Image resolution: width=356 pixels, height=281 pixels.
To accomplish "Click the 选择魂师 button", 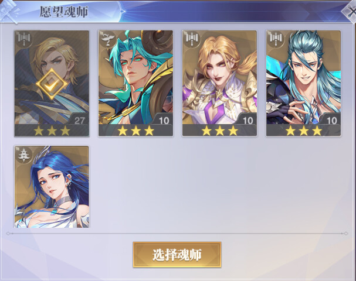I will click(x=177, y=255).
